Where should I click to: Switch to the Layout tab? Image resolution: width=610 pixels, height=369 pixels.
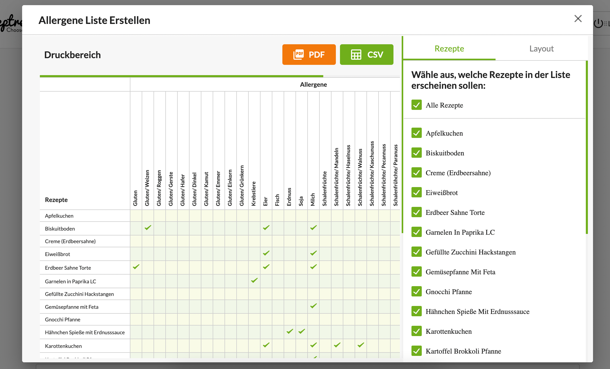pos(541,49)
